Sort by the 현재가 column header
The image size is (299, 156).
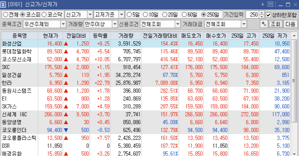pos(50,36)
